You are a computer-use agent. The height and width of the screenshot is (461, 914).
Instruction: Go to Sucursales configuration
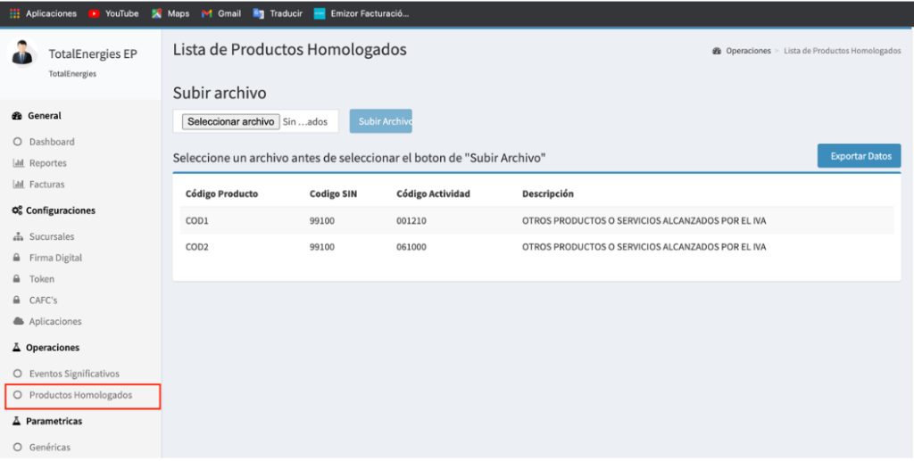[x=52, y=237]
